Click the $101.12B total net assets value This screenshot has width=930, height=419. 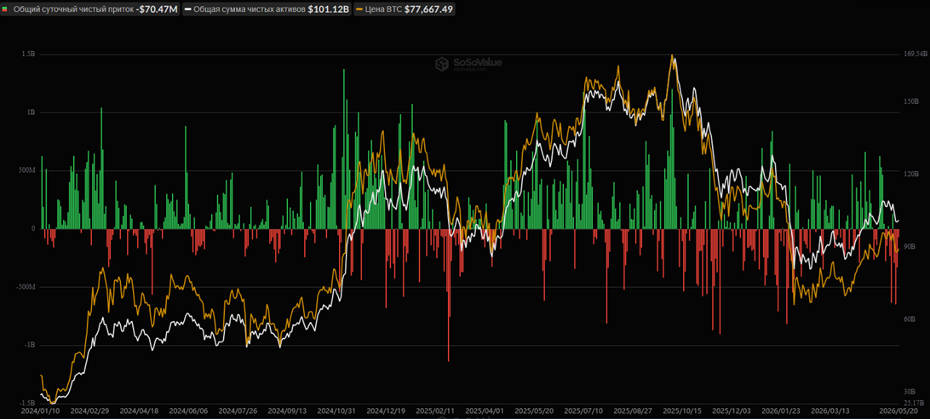click(x=329, y=9)
